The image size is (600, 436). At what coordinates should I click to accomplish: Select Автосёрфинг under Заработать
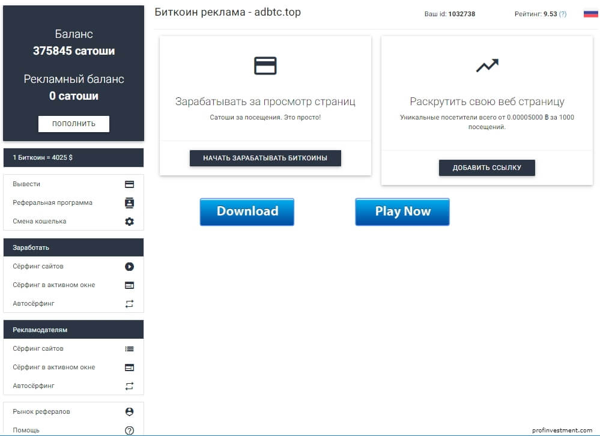point(73,304)
